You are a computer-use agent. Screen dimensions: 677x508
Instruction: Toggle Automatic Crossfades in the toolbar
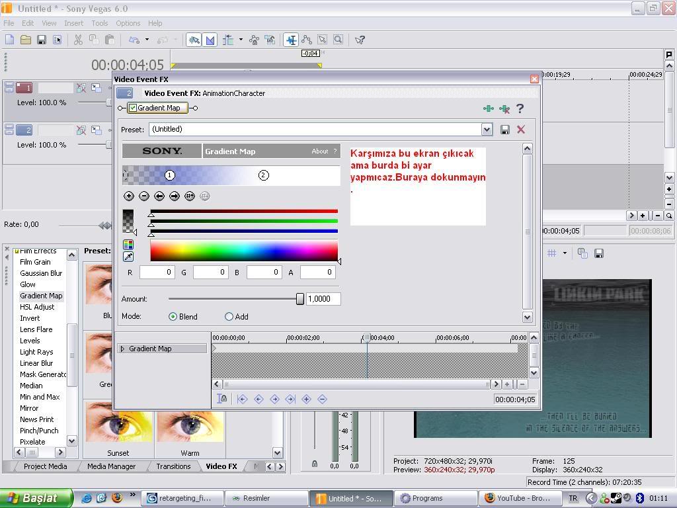click(x=210, y=40)
